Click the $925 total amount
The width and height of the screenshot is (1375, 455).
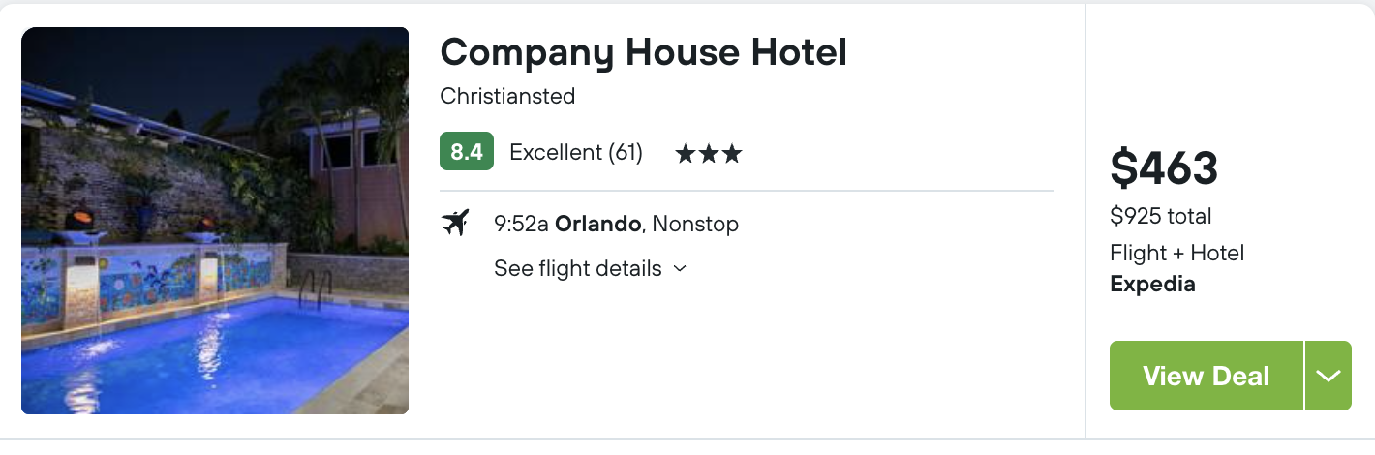click(x=1161, y=216)
